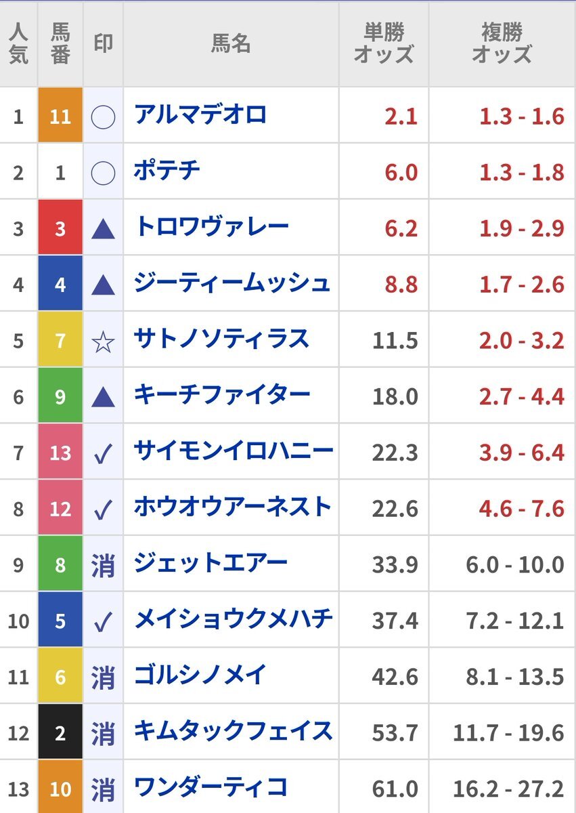This screenshot has height=813, width=576.
Task: Click the 馬名 column header
Action: (231, 44)
